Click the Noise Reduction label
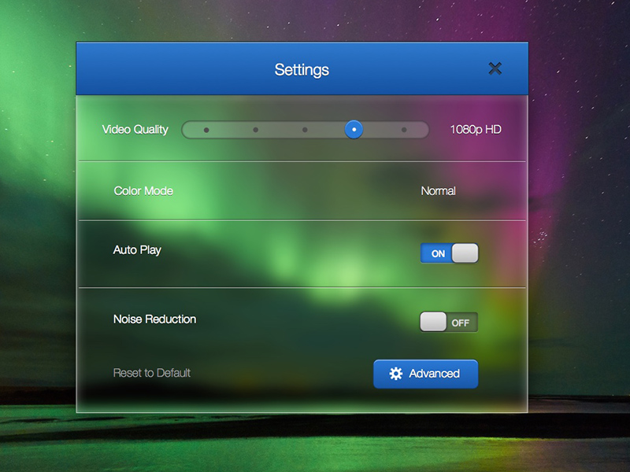Image resolution: width=630 pixels, height=472 pixels. pos(154,319)
